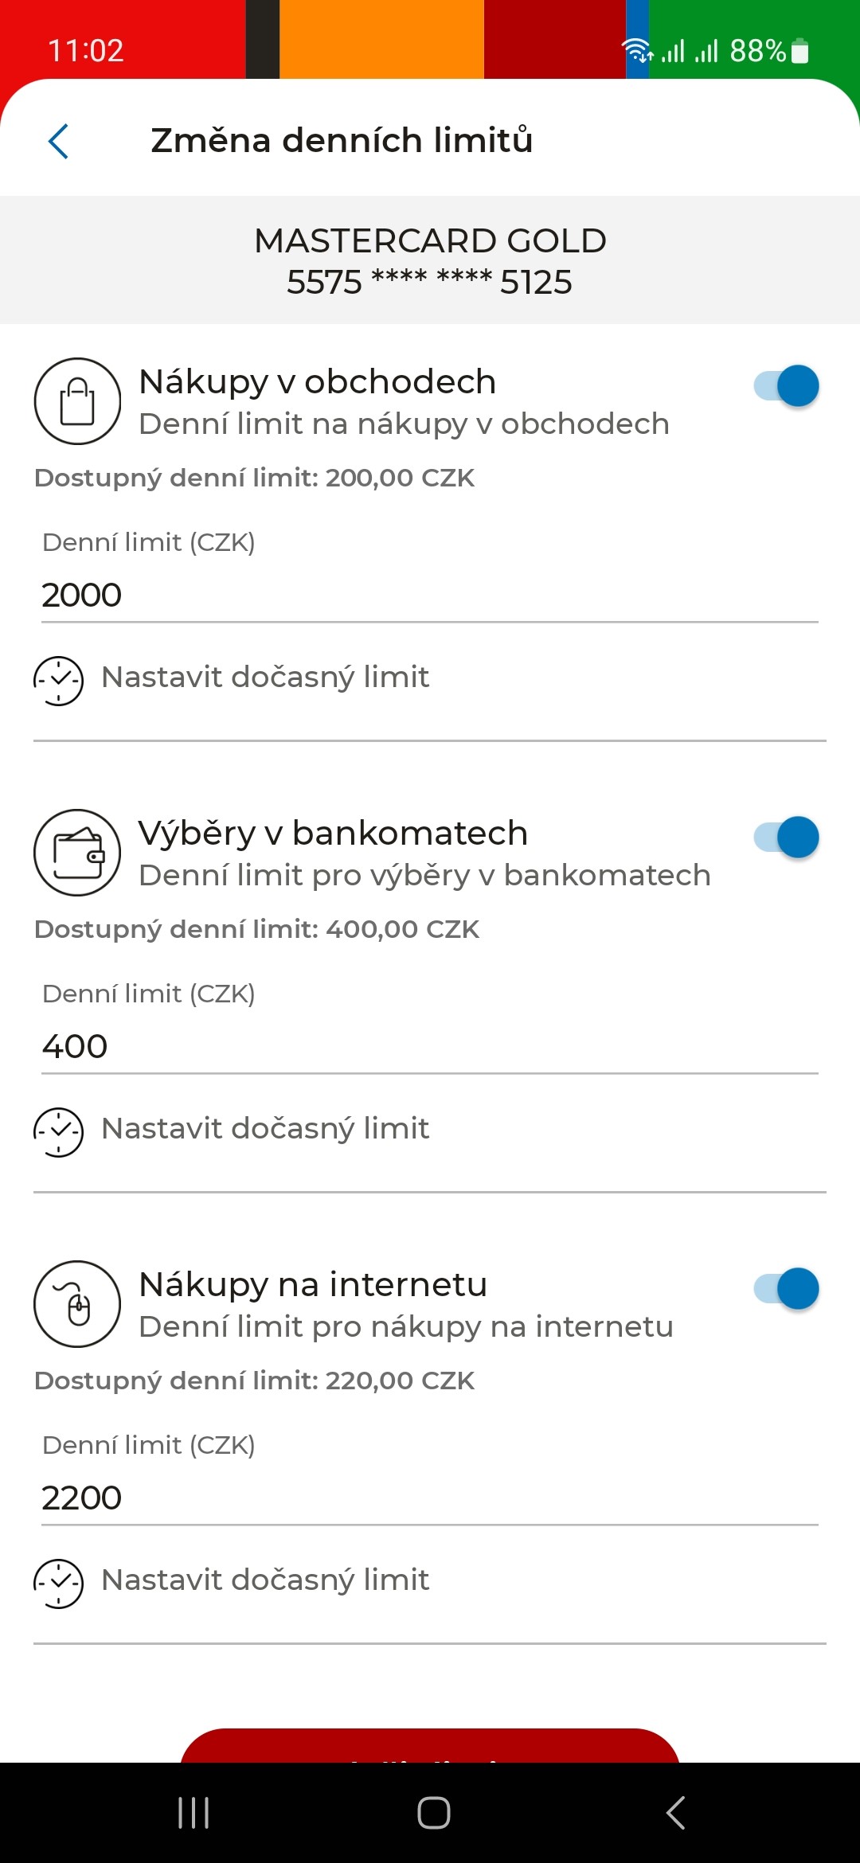
Task: Edit the store purchases daily limit field 2000
Action: point(430,596)
